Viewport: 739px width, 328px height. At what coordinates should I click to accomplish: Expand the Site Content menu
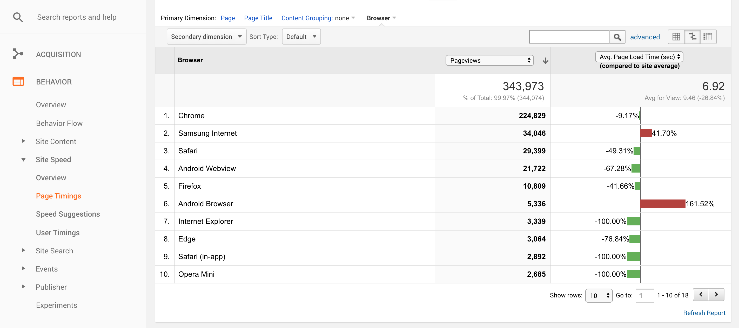click(x=24, y=141)
